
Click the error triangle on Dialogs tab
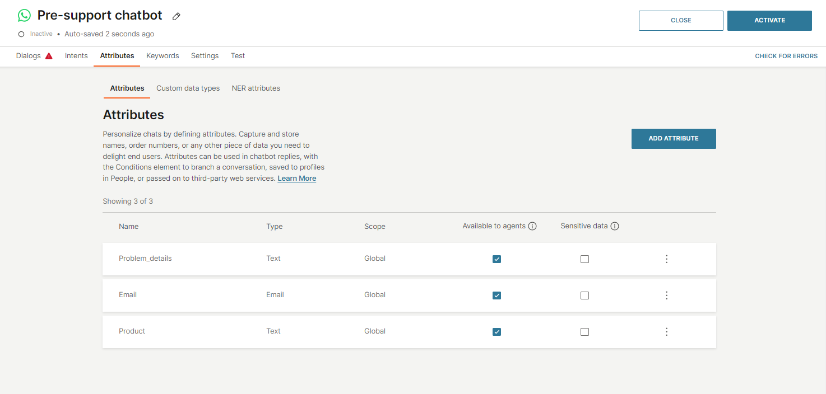click(49, 55)
